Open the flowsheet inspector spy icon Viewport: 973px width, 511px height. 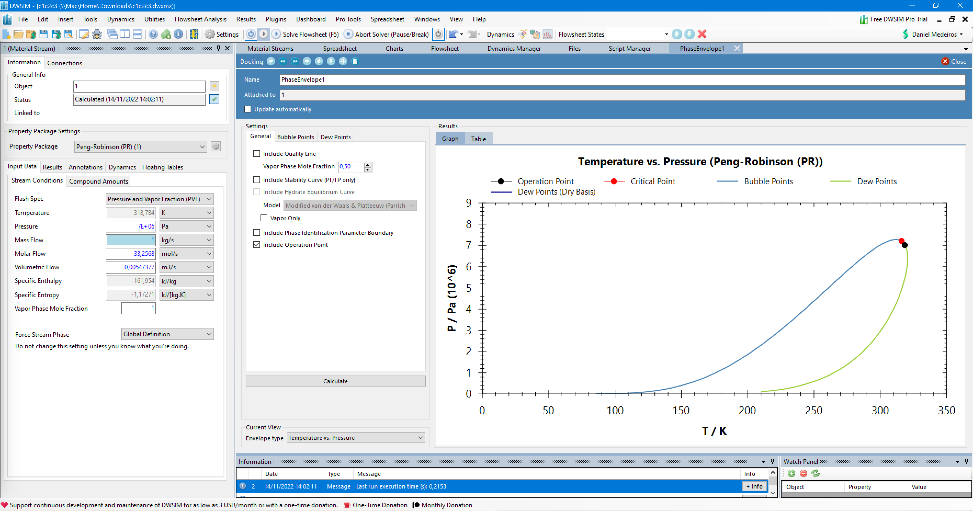97,34
